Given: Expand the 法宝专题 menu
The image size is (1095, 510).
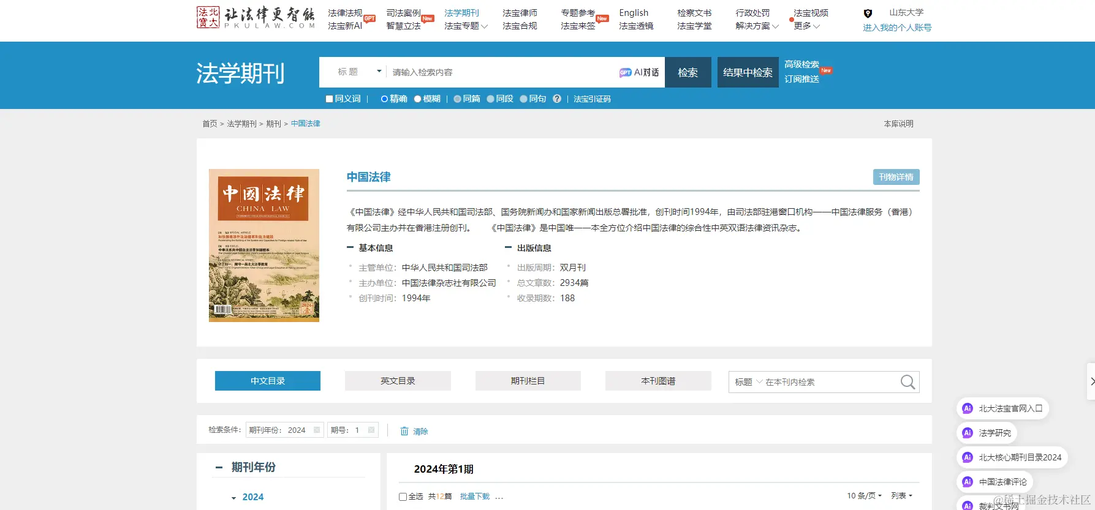Looking at the screenshot, I should (466, 26).
